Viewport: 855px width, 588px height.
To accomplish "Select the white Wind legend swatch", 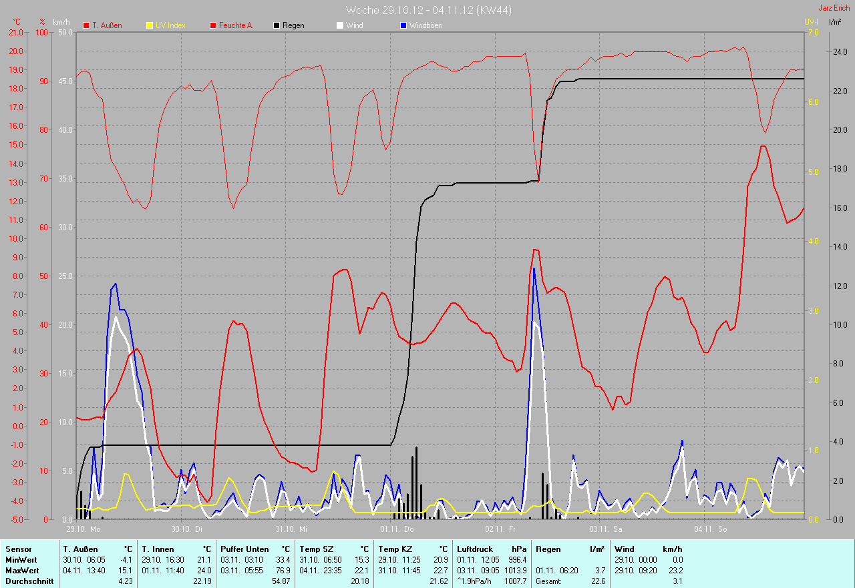I will tap(340, 25).
